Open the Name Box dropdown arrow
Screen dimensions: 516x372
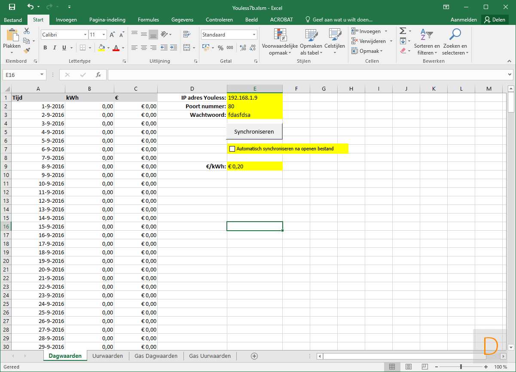pos(42,75)
